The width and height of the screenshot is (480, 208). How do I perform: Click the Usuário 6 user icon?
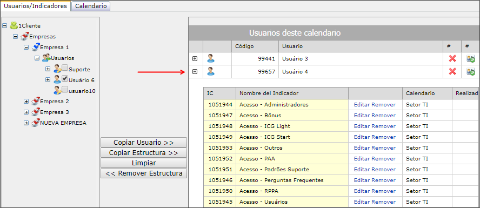pos(57,79)
